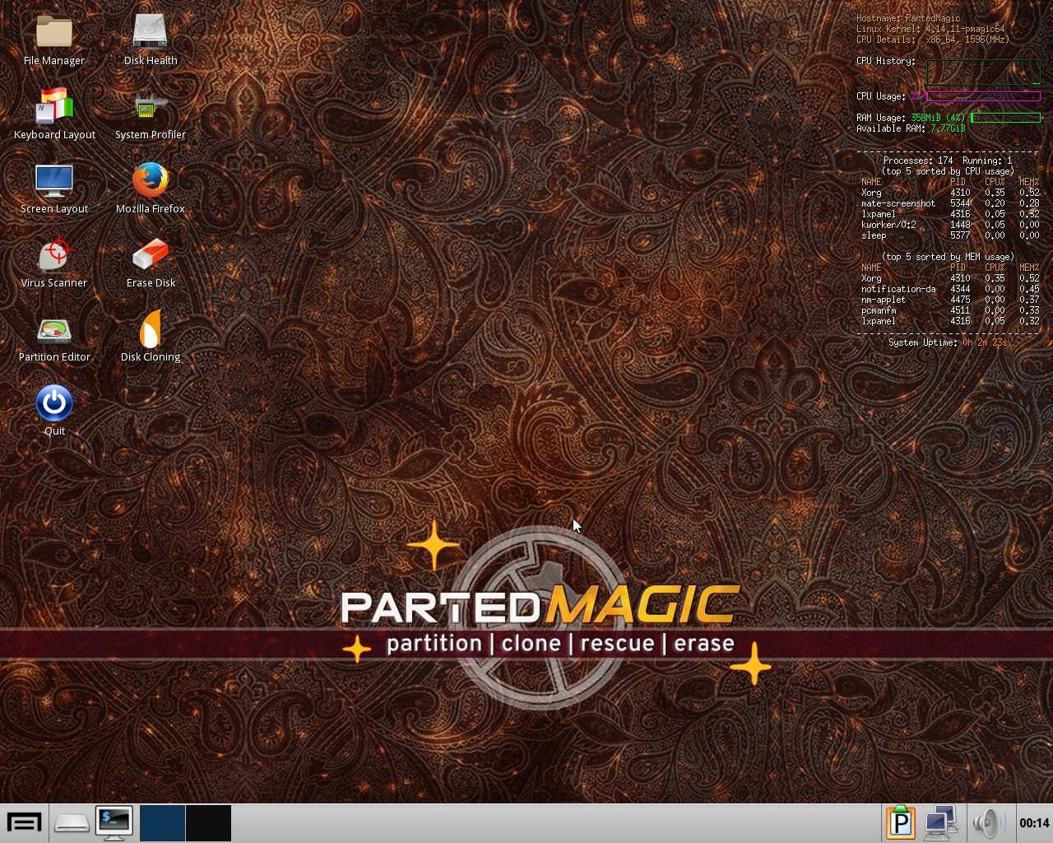Open the network connections tray icon
Screen dimensions: 1053x843
coord(941,822)
